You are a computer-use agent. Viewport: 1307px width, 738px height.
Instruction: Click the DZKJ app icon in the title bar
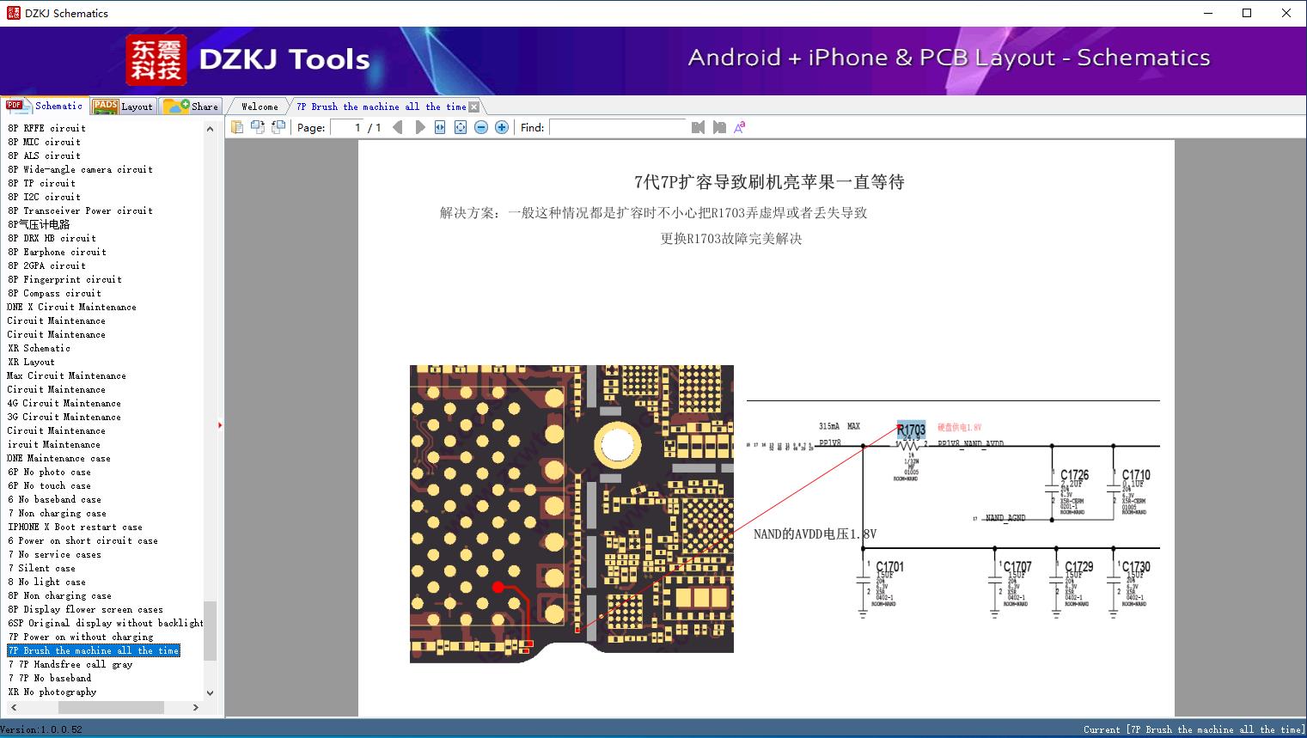pyautogui.click(x=13, y=13)
